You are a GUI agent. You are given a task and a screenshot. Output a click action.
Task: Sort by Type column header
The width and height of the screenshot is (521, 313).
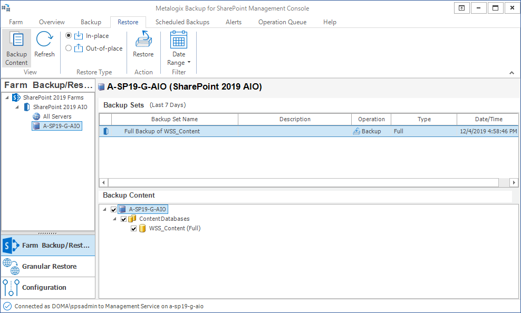pos(424,119)
